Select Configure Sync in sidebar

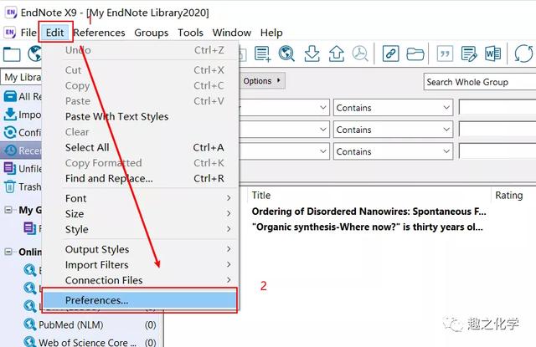pyautogui.click(x=22, y=132)
